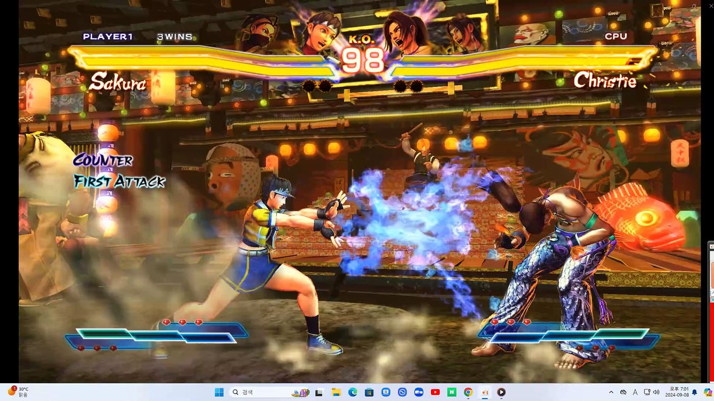Select the active game window taskbar icon
714x401 pixels.
coord(485,392)
